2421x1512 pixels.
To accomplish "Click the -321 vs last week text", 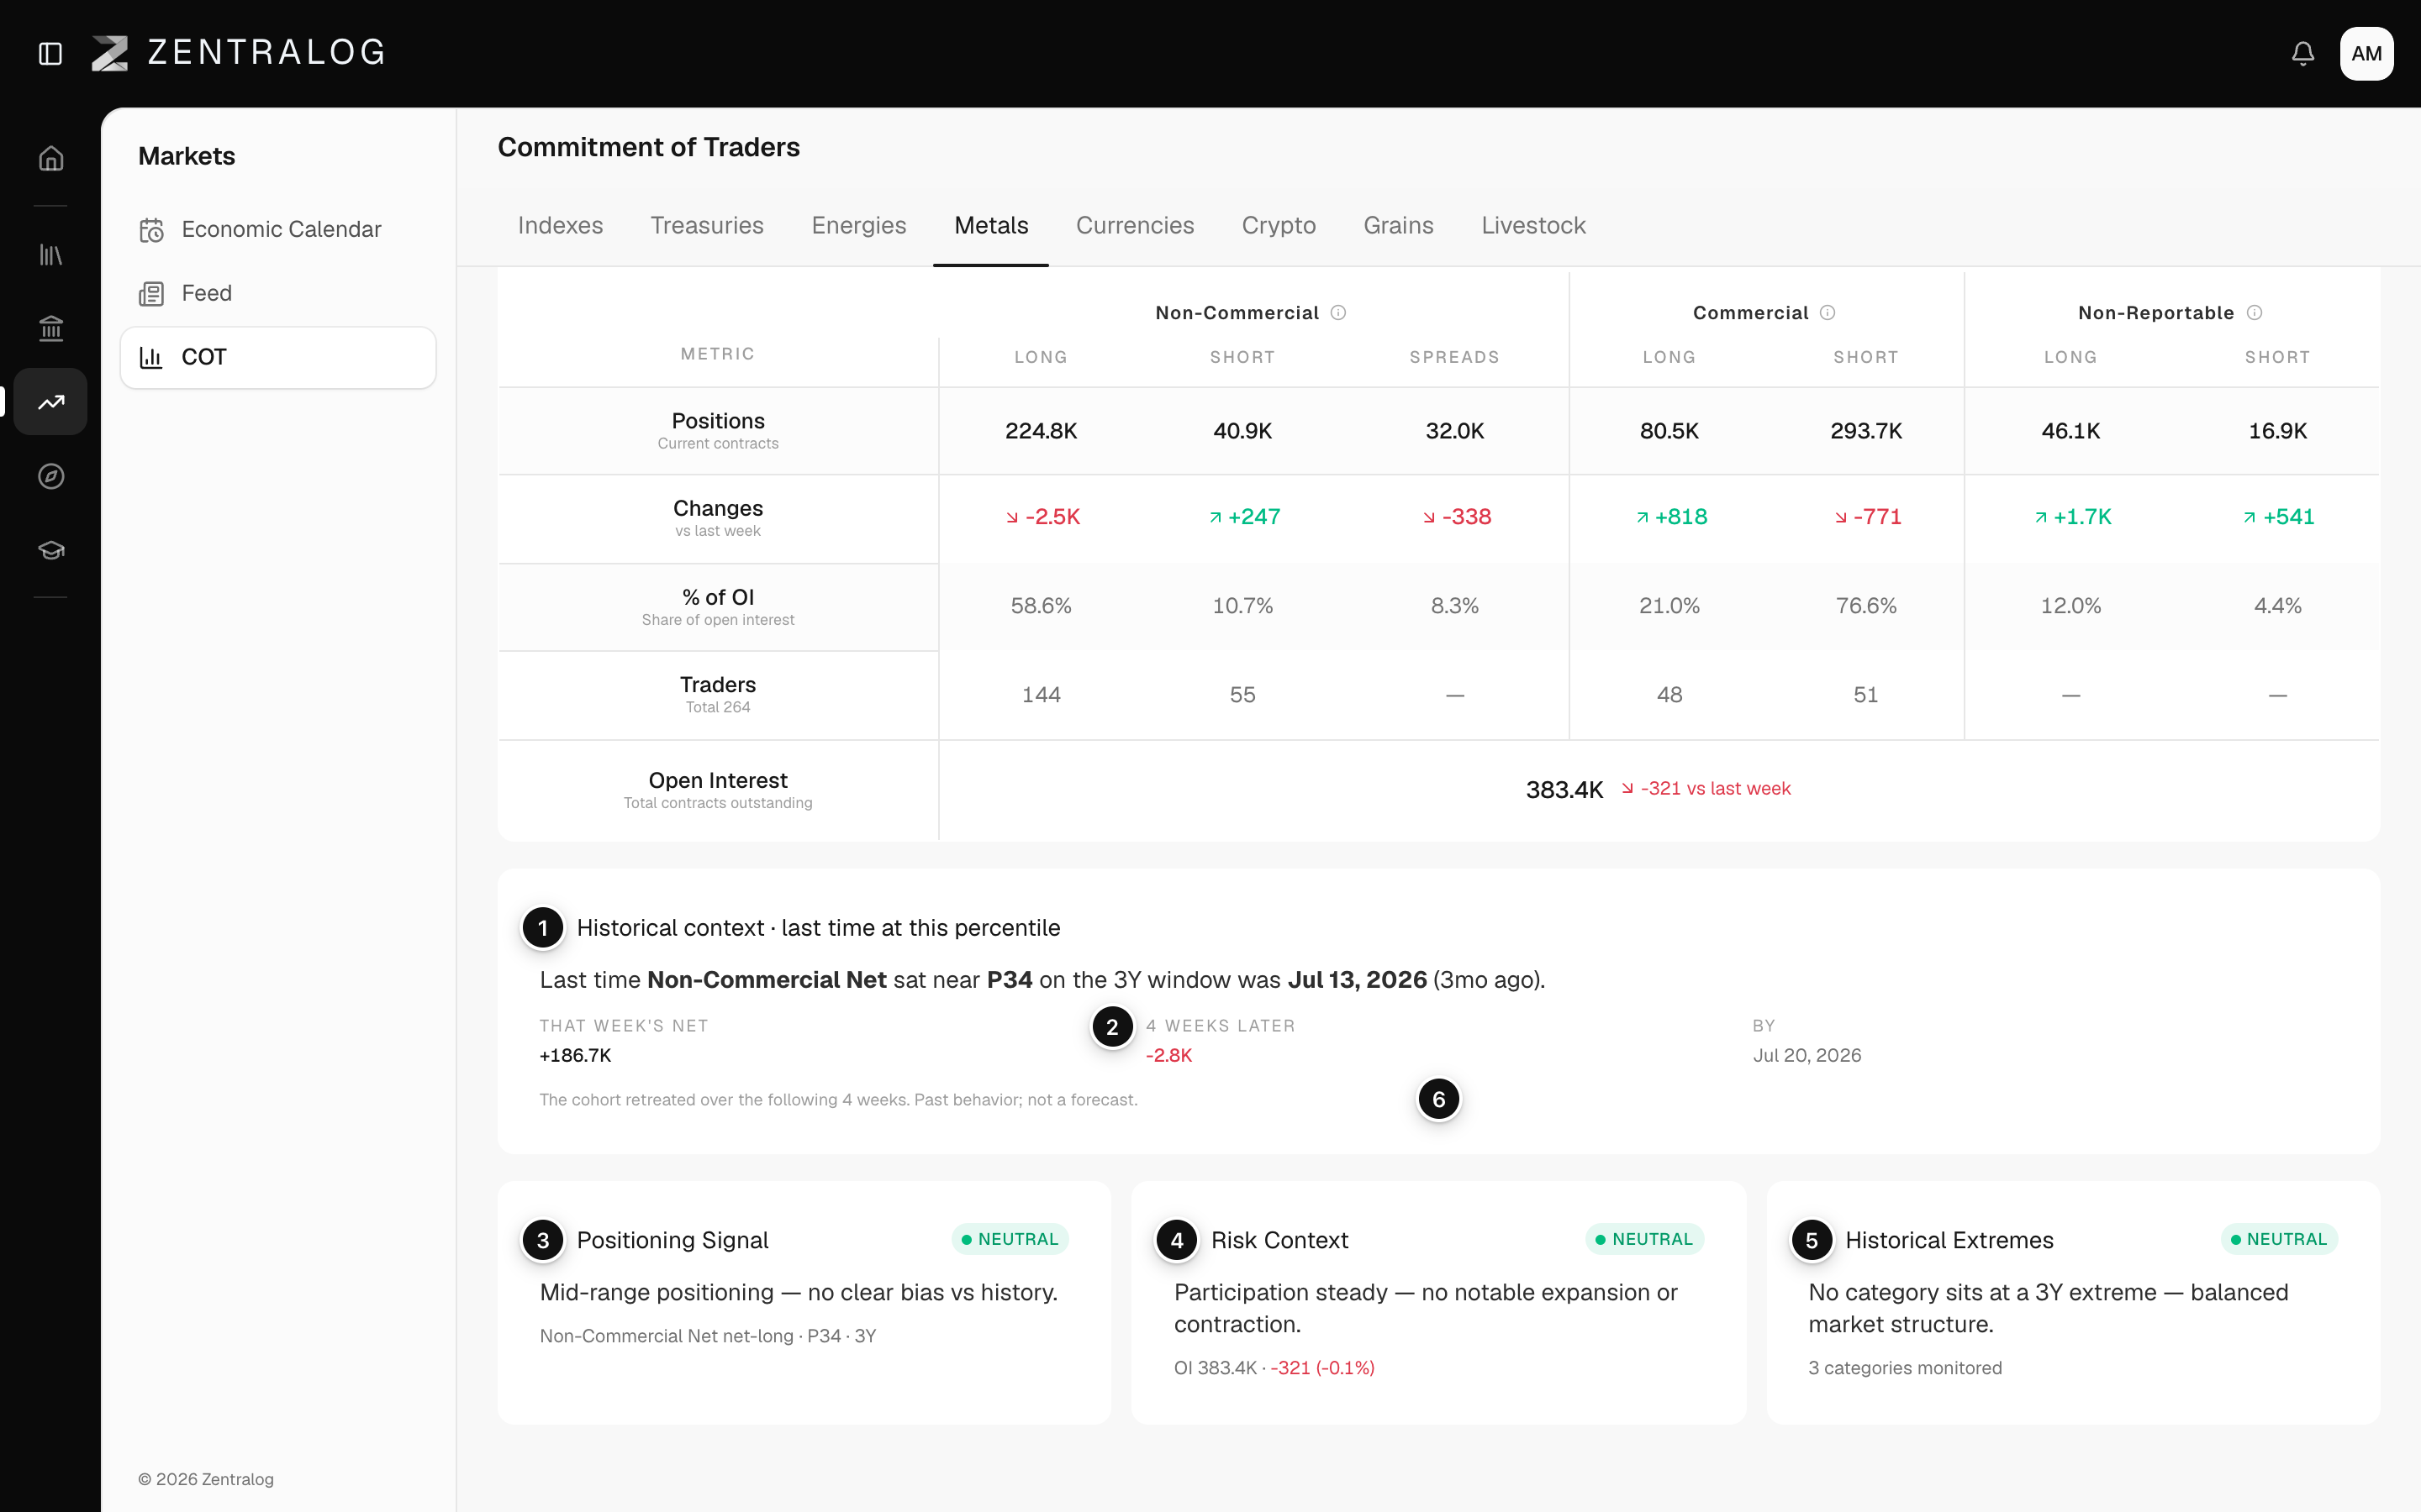I will coord(1715,789).
